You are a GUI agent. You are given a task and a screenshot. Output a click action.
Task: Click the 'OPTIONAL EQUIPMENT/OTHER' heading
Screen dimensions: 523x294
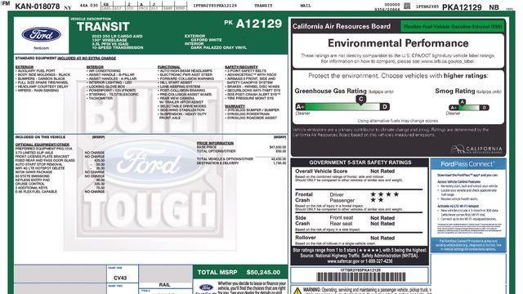point(42,145)
